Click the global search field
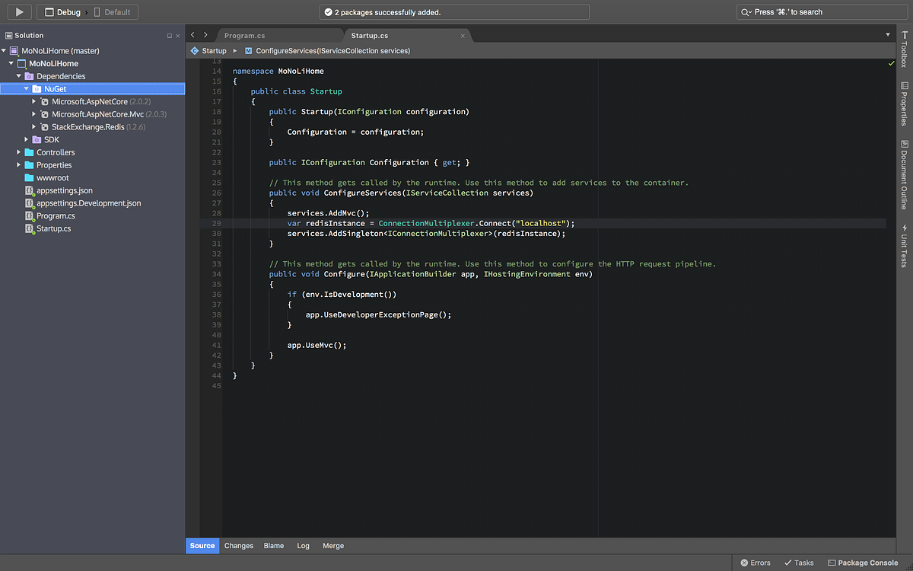The width and height of the screenshot is (913, 571). (822, 11)
